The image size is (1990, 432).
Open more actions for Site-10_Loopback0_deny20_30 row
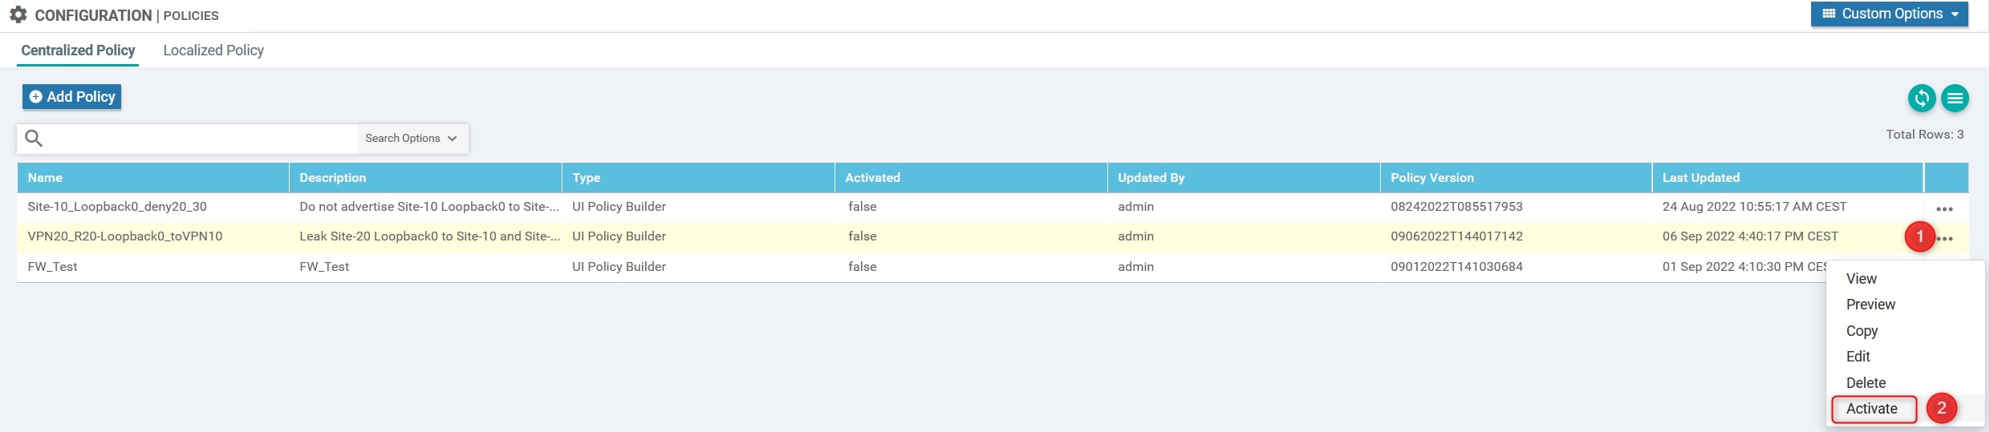tap(1944, 208)
